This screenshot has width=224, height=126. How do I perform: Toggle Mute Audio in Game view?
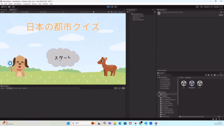(x=108, y=12)
